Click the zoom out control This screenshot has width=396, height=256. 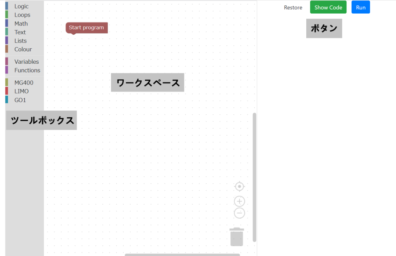(x=239, y=213)
